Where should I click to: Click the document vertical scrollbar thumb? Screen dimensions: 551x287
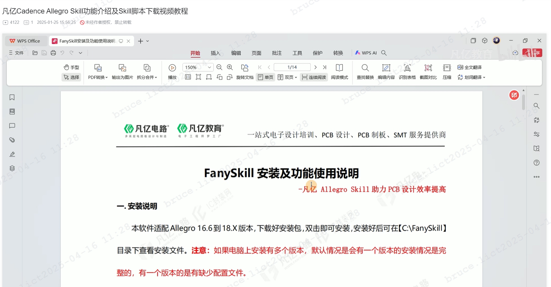tap(523, 102)
